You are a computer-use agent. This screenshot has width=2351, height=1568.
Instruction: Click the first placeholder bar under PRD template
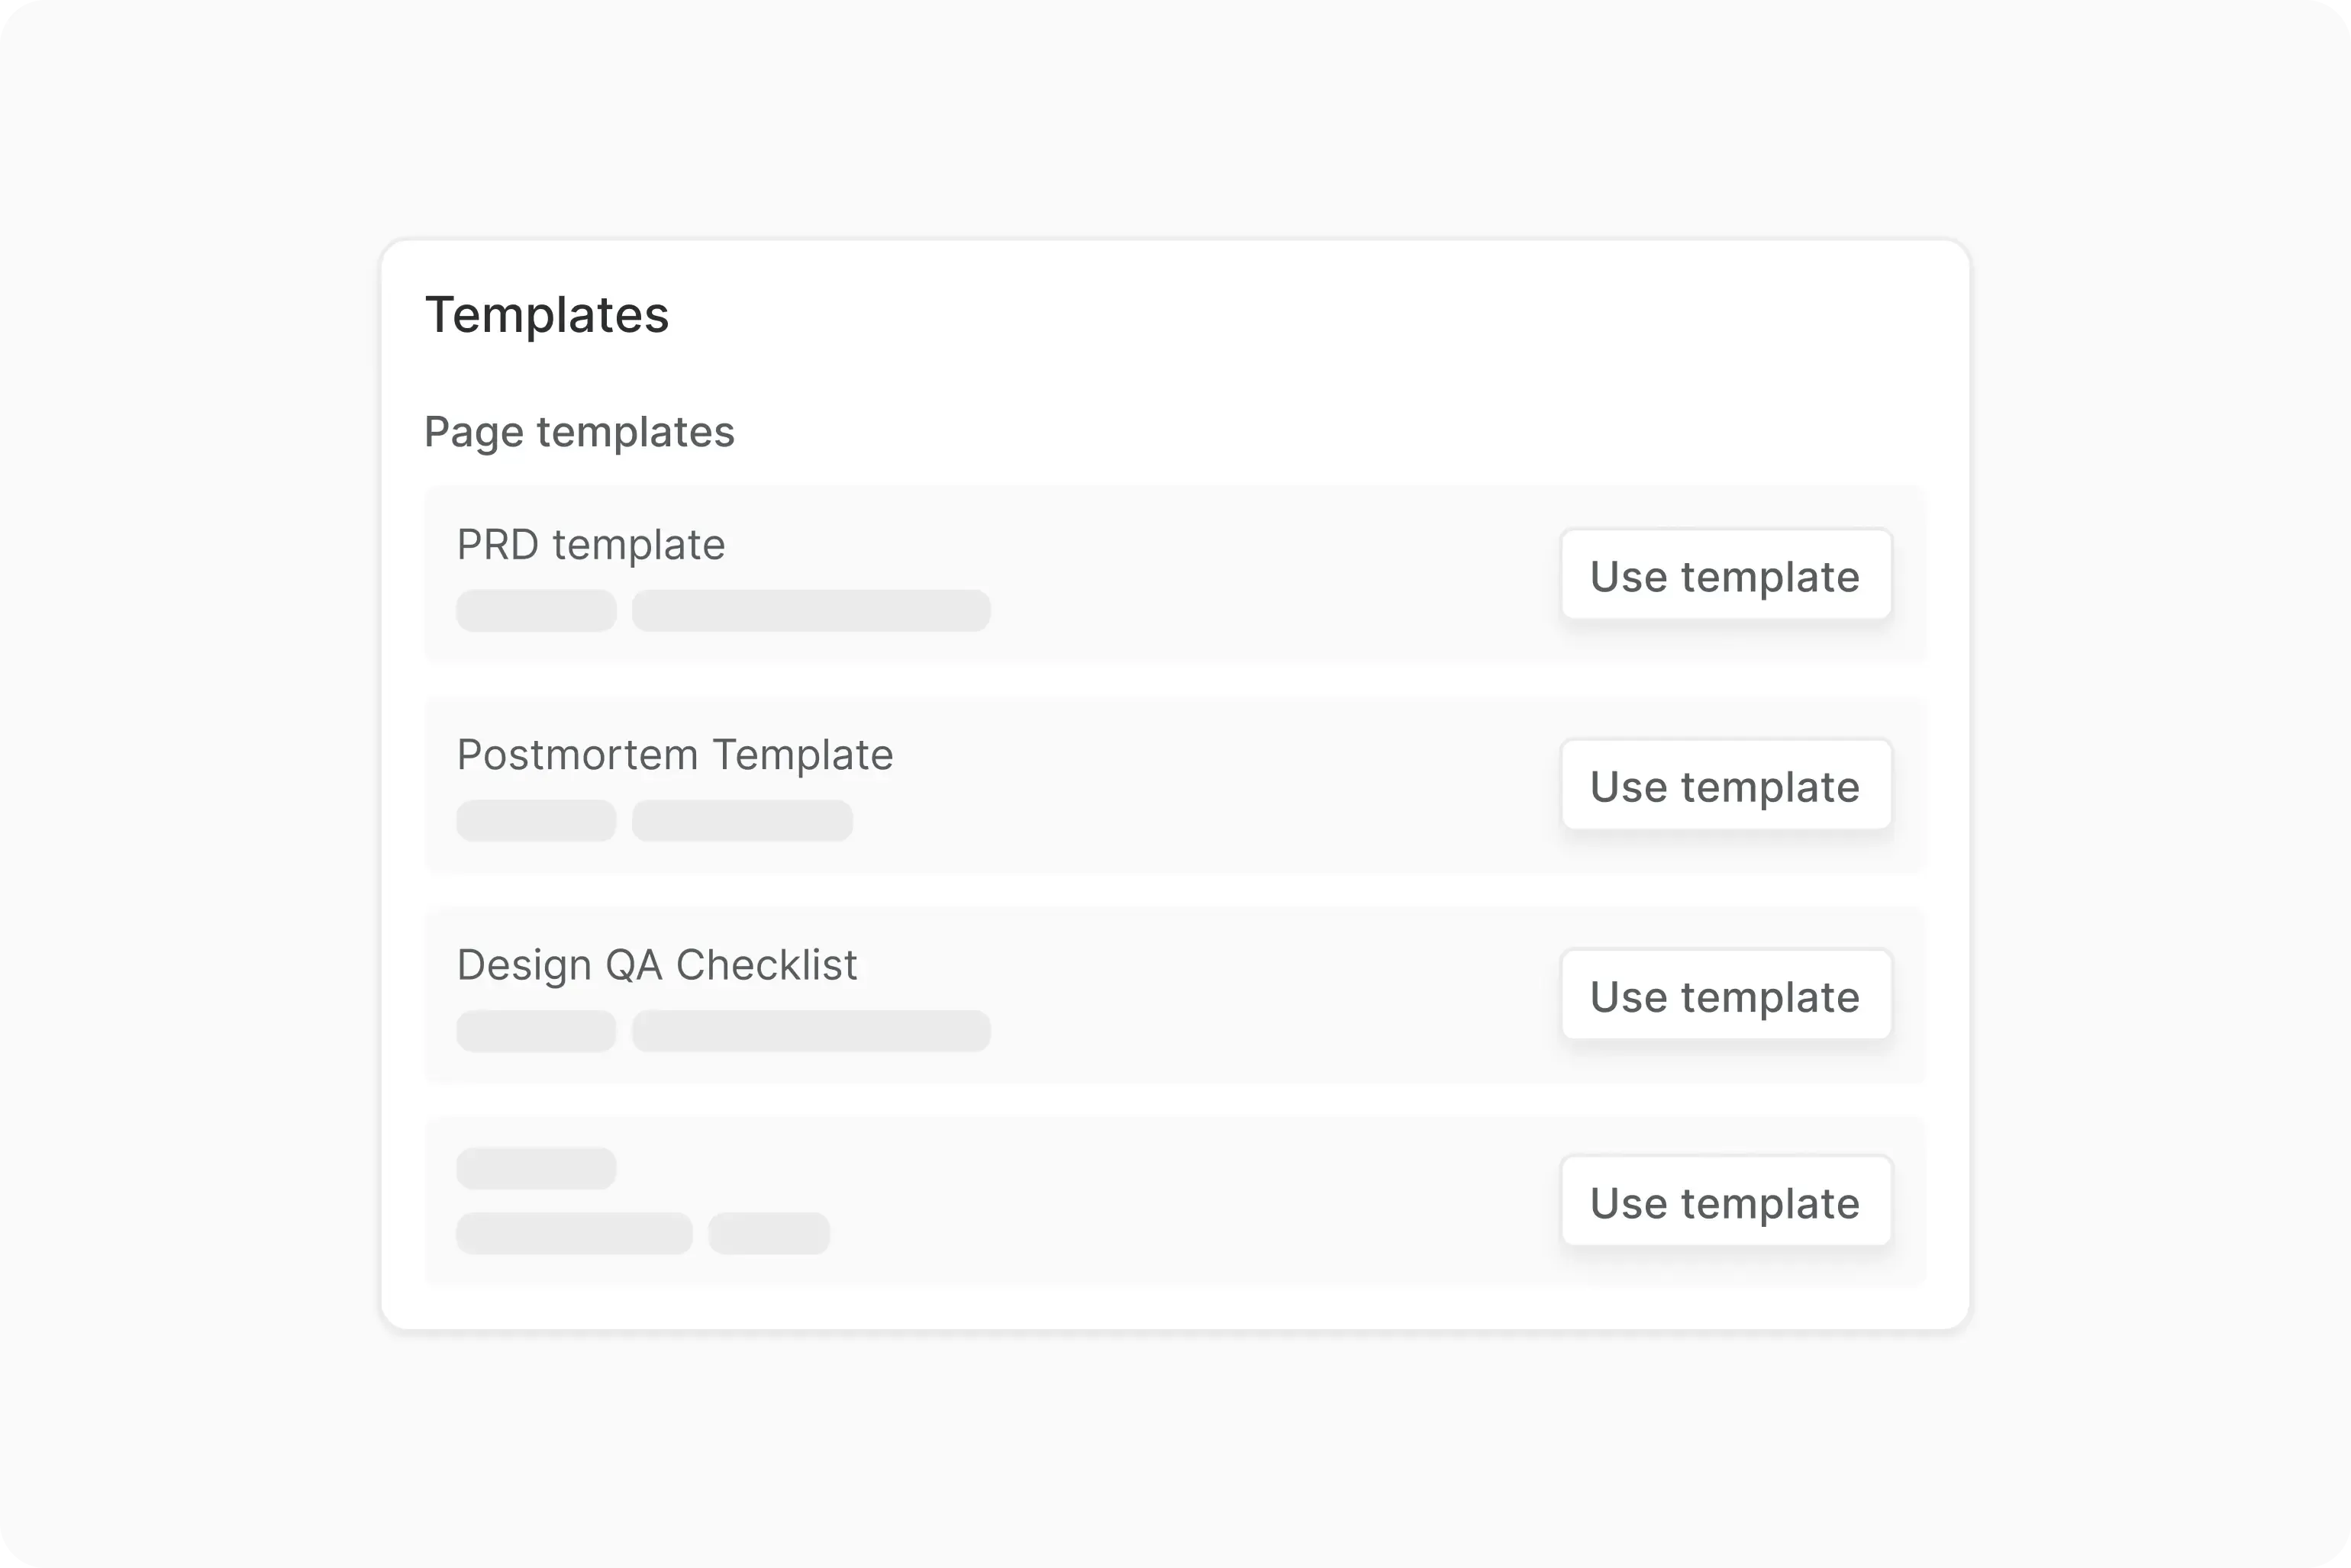[537, 610]
